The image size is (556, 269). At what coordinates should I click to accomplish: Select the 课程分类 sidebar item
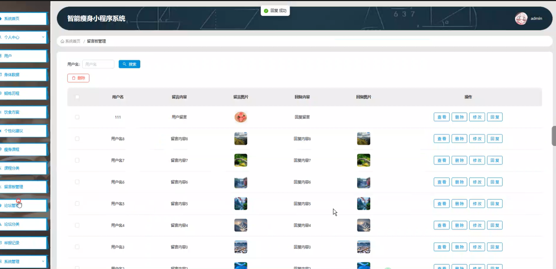23,168
